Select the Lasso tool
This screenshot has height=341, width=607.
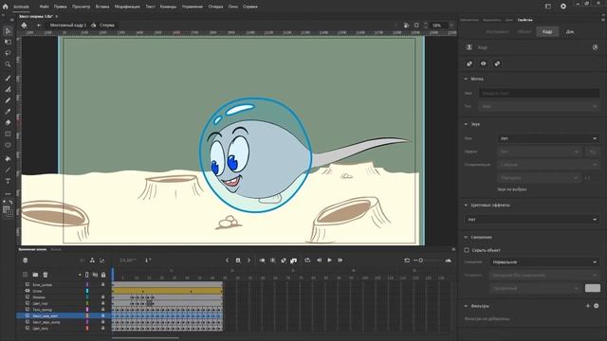pos(8,53)
